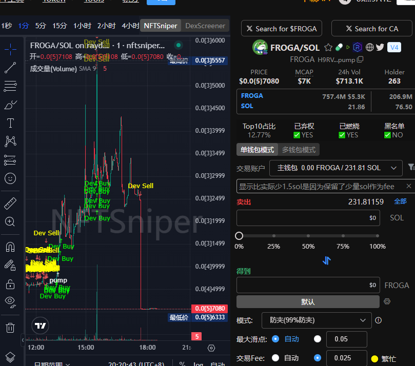Click Search for CA button
This screenshot has width=415, height=366.
point(372,29)
